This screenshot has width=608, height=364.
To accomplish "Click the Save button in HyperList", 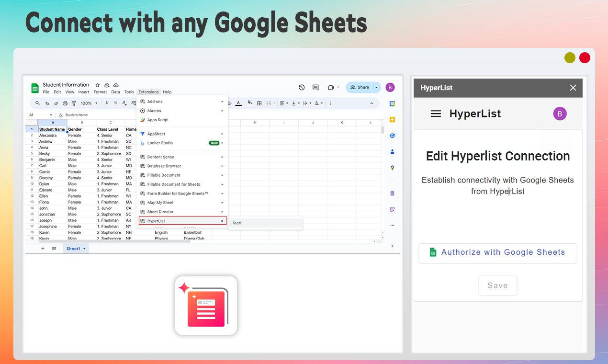I will 498,285.
